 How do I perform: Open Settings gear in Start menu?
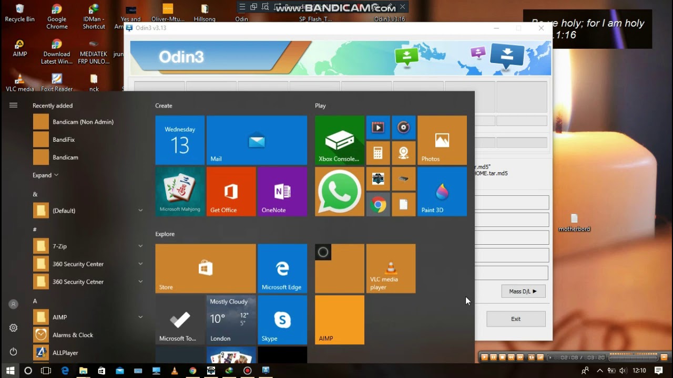[x=14, y=328]
